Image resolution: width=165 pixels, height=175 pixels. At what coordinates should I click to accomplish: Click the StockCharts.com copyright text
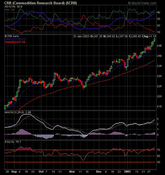142,3
